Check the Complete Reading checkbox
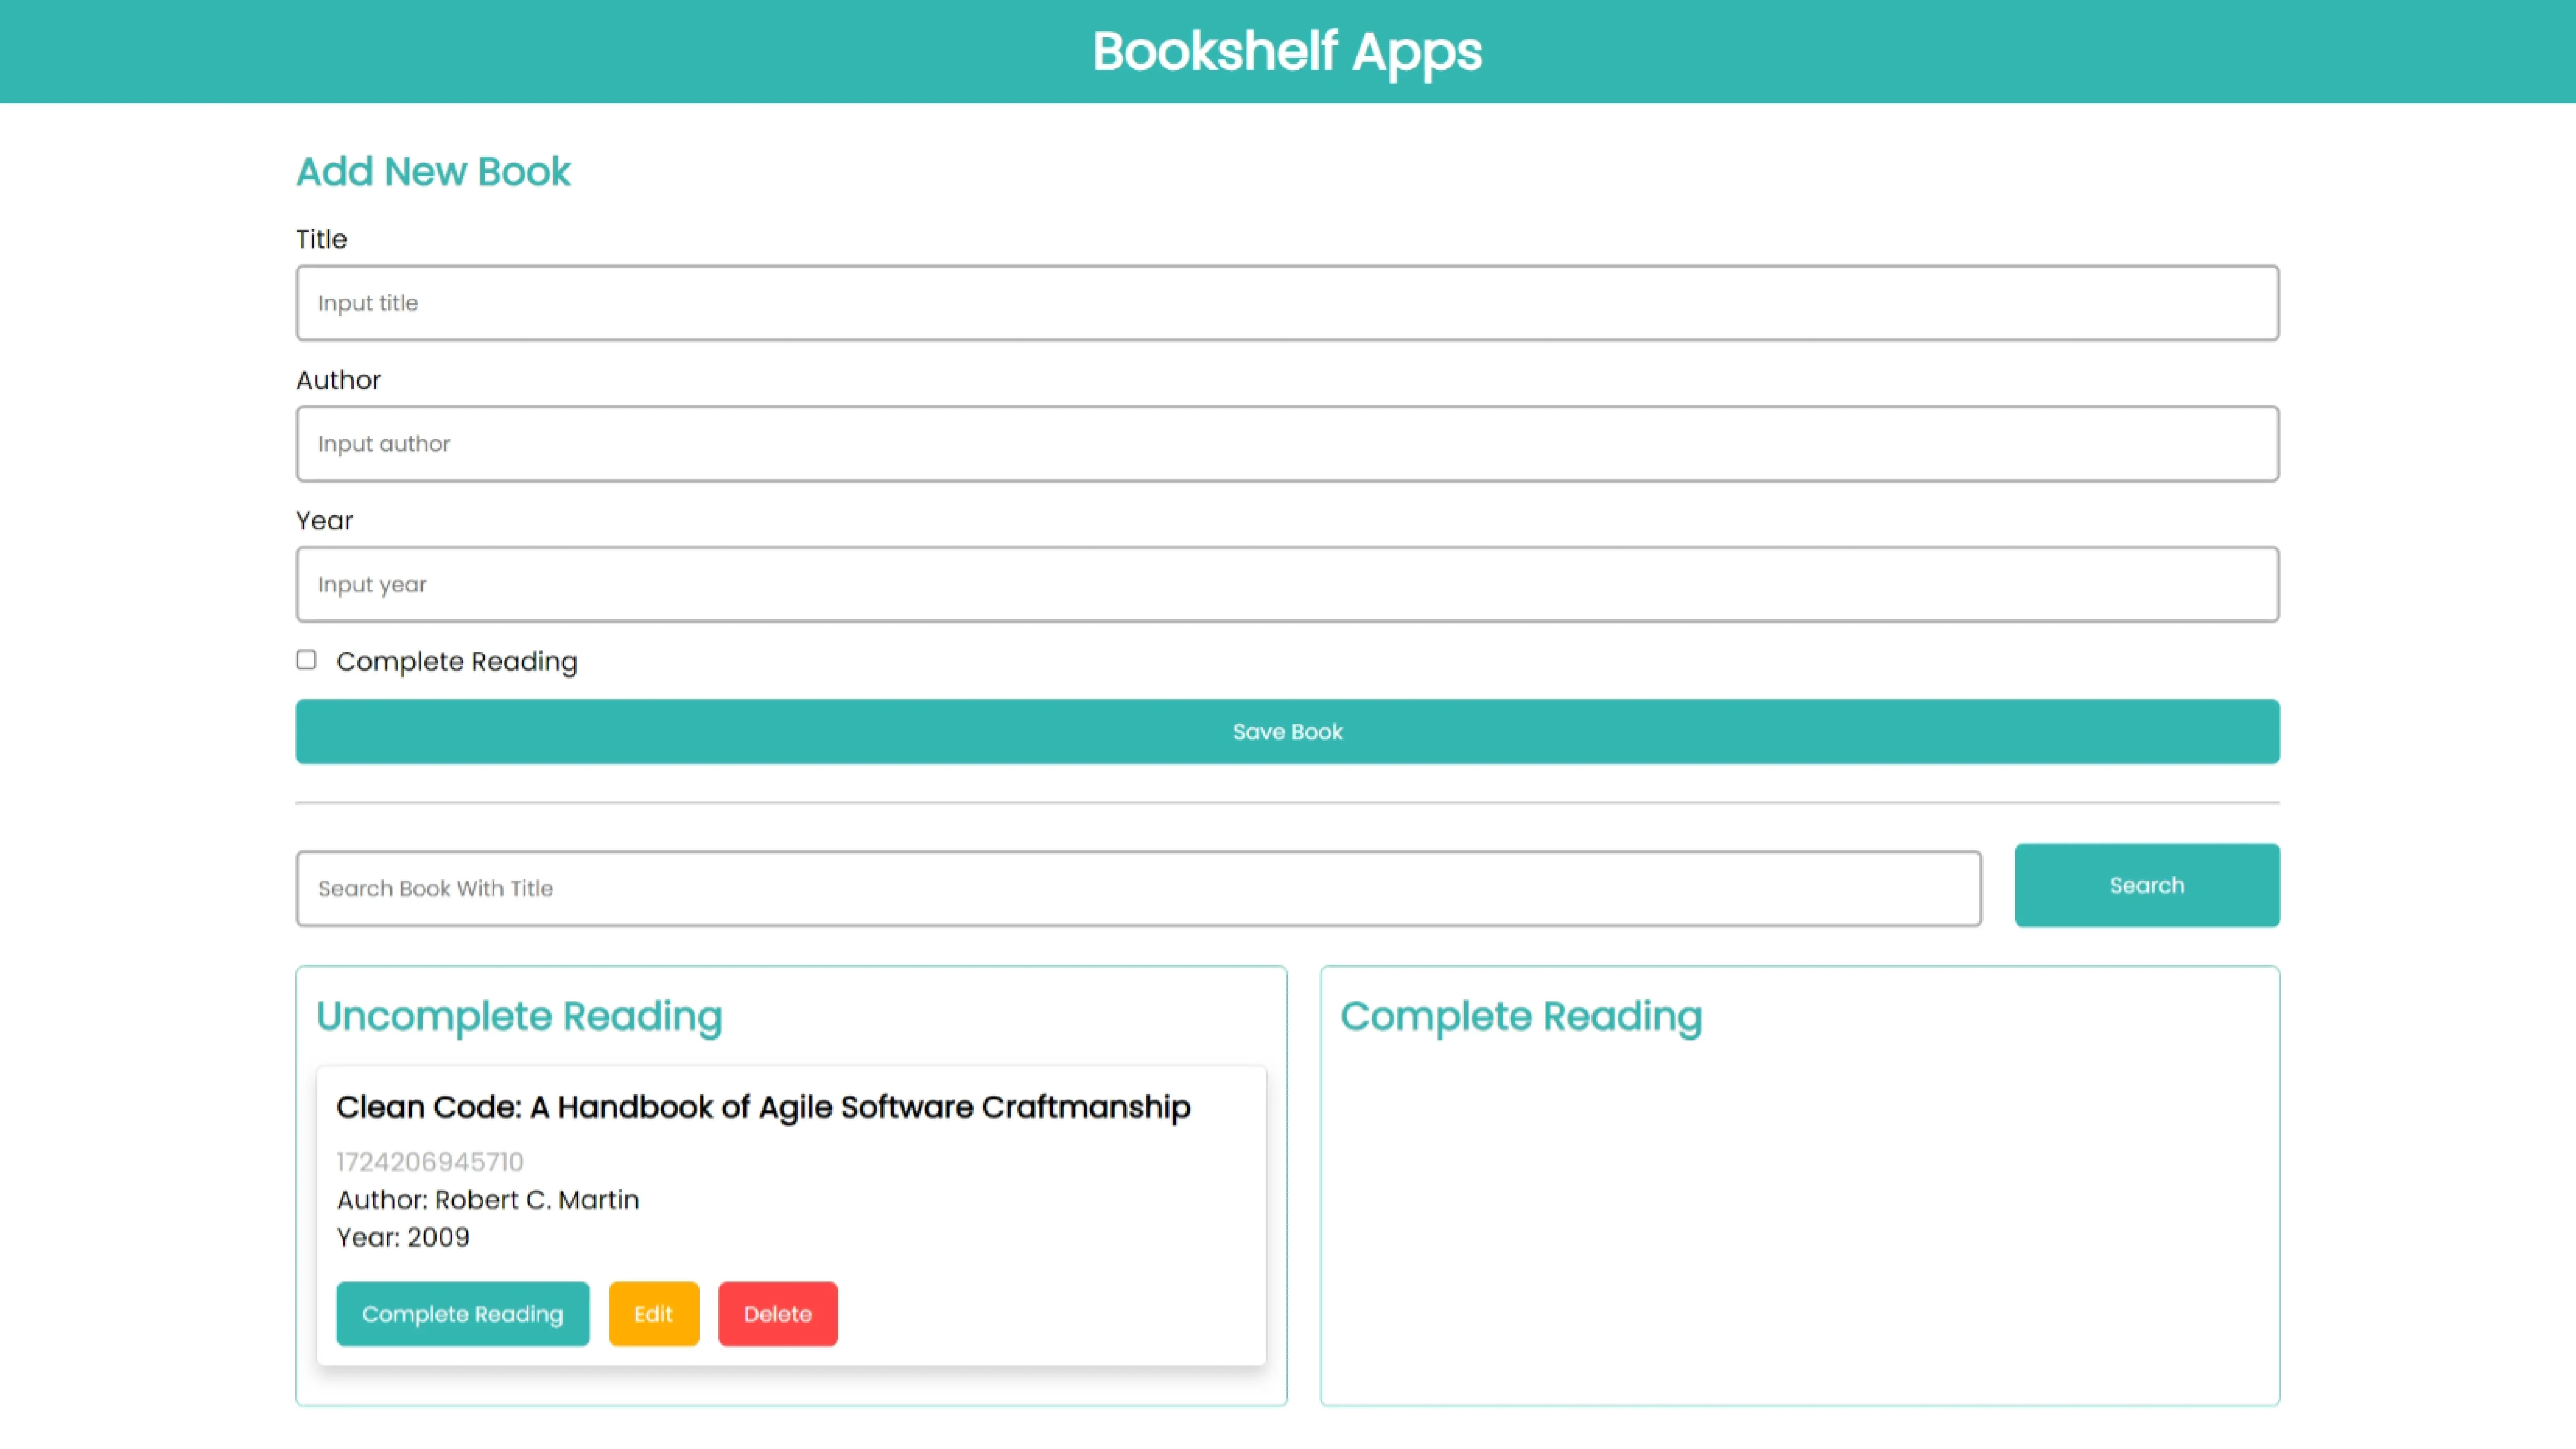Viewport: 2576px width, 1449px height. point(306,660)
